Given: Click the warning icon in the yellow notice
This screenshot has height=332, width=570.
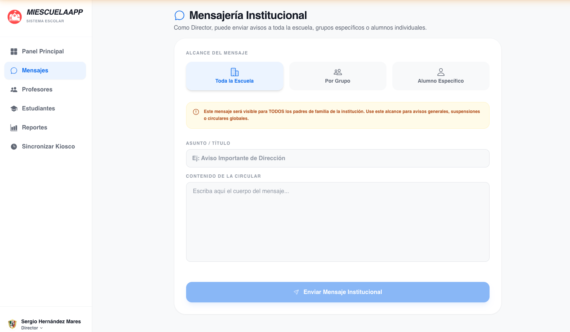Looking at the screenshot, I should [196, 112].
